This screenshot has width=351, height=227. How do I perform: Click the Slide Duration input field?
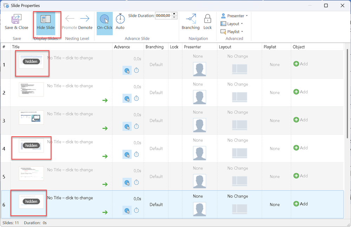tap(163, 16)
